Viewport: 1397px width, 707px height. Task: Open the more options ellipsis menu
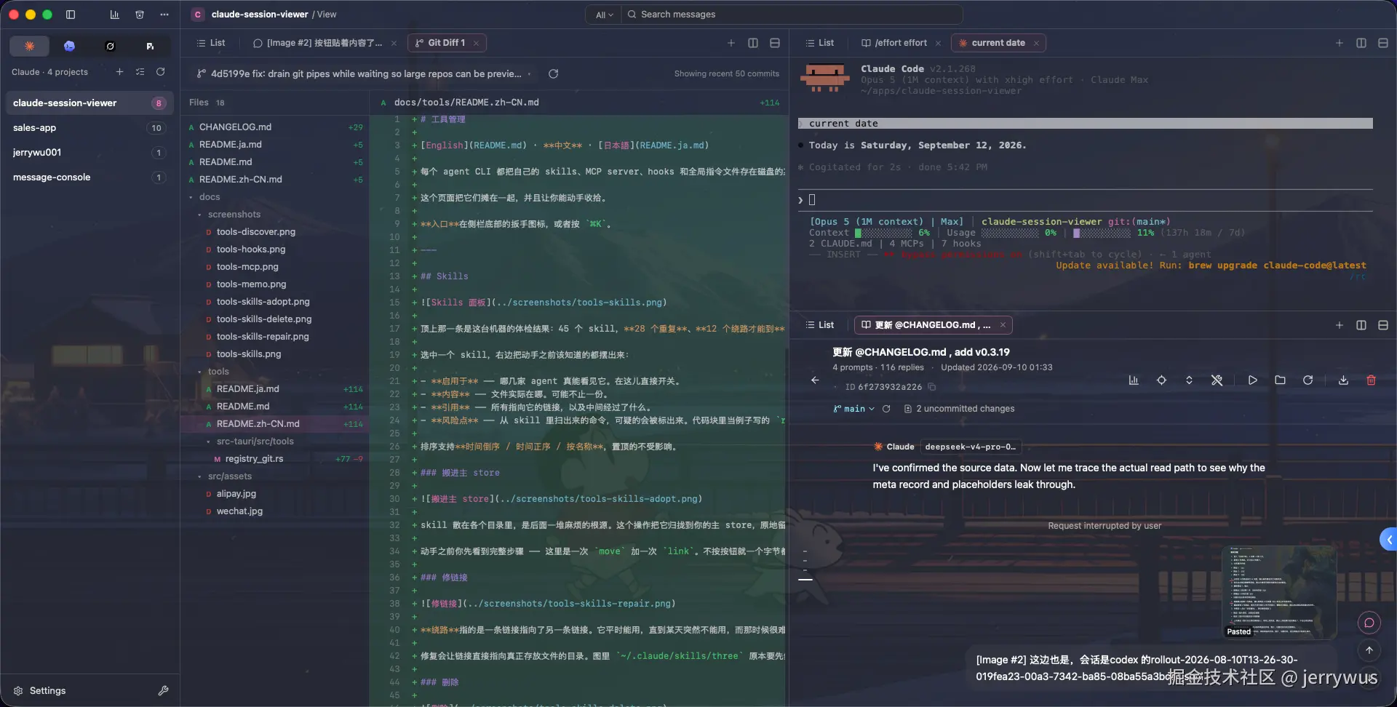point(164,15)
